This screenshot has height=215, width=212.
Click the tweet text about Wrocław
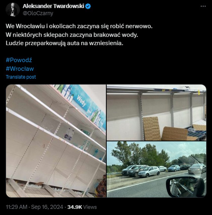click(79, 35)
